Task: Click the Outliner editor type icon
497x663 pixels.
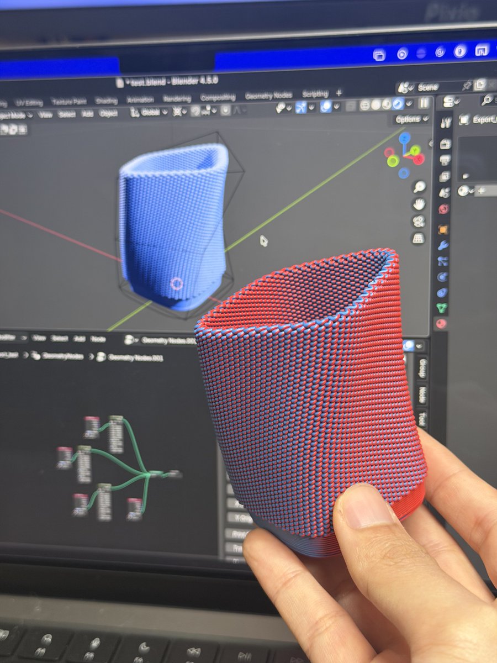Action: tap(451, 102)
